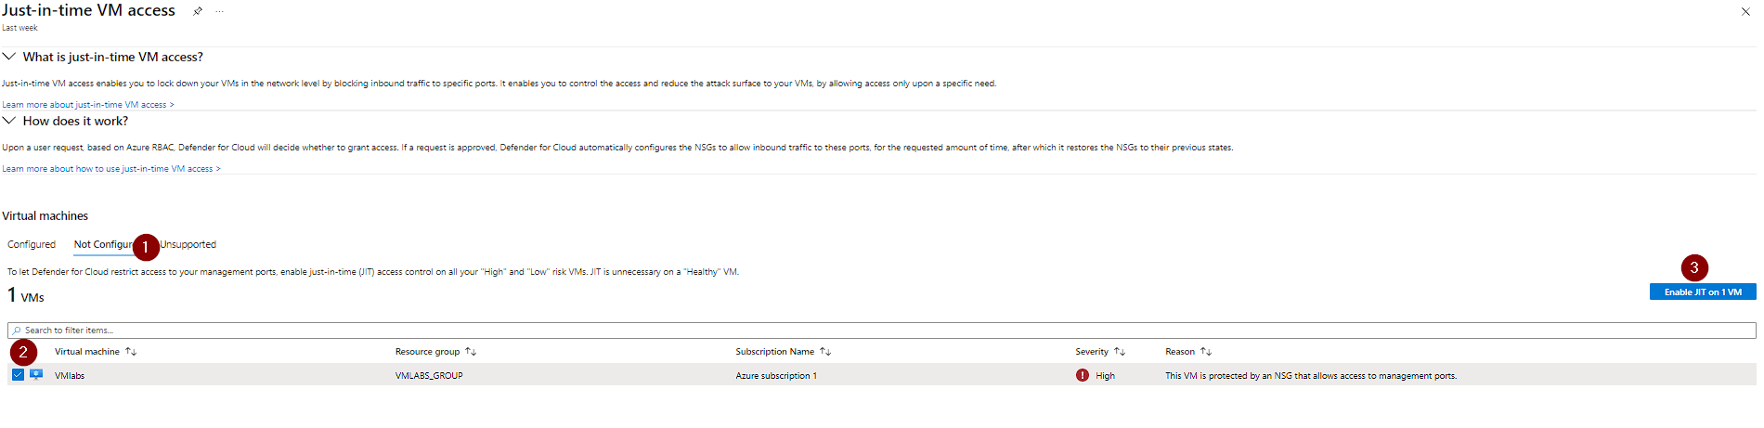
Task: Click the 'Severity' column header label
Action: pyautogui.click(x=1092, y=352)
